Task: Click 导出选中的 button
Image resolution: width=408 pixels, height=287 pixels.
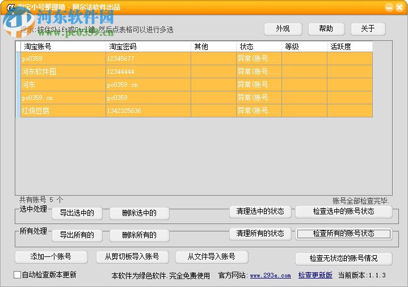Action: click(x=77, y=213)
